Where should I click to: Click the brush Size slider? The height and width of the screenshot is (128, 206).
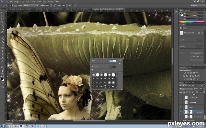104,63
